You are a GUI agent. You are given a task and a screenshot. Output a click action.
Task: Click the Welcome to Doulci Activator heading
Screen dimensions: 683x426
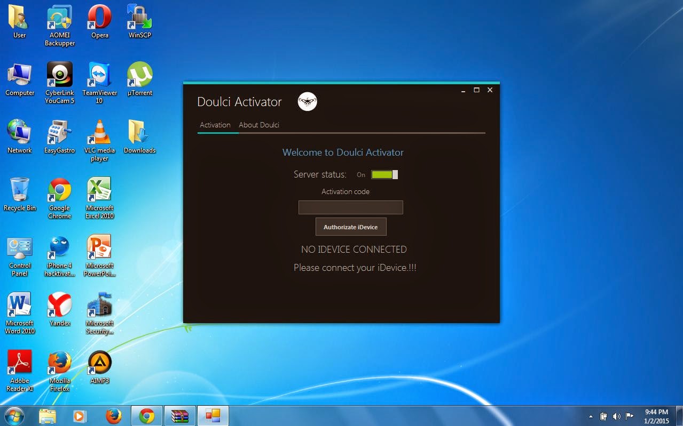click(x=343, y=152)
